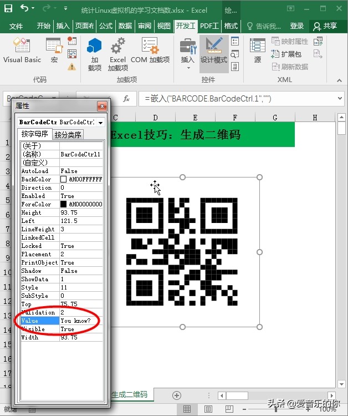Switch to the 审阅 review tab
This screenshot has width=348, height=416.
click(x=145, y=26)
